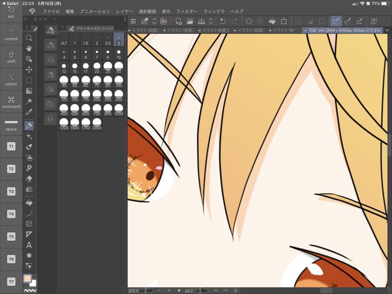Select the Auto Select magic wand tool
This screenshot has width=392, height=294.
coord(29,101)
